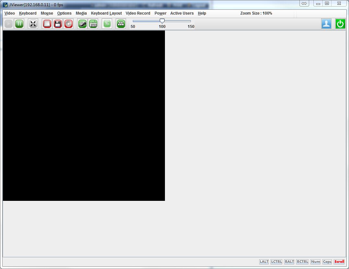Screen dimensions: 349x269
Task: Toggle the Num lock indicator
Action: tap(315, 262)
